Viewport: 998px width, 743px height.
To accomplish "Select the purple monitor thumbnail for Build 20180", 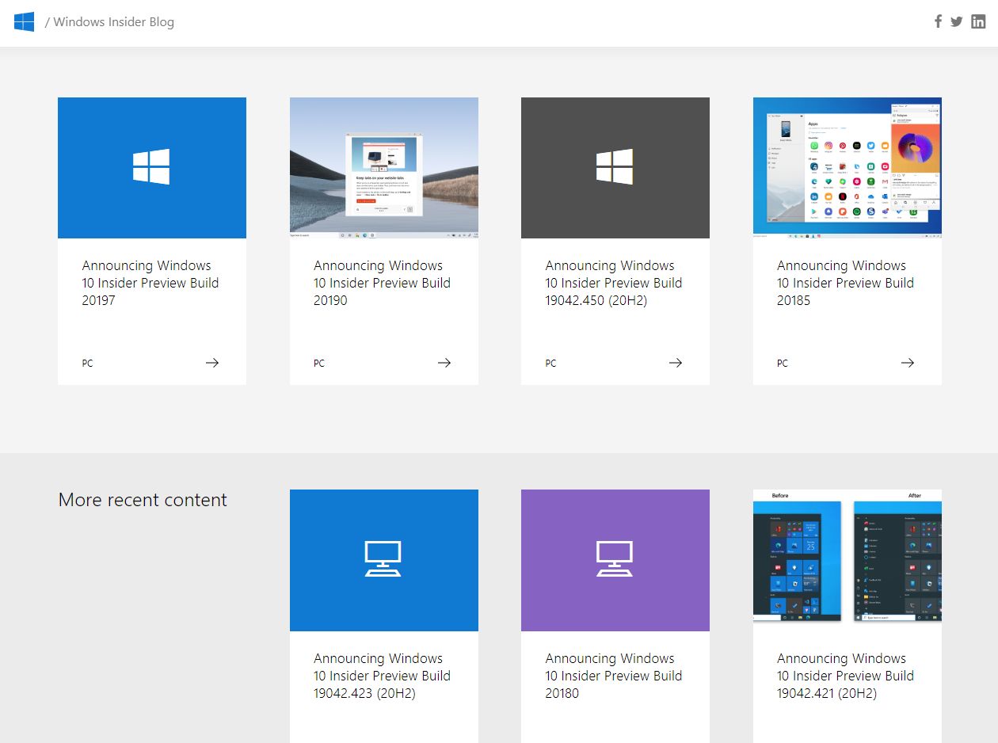I will click(x=615, y=560).
